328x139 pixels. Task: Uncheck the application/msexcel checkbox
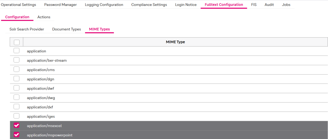[x=16, y=125]
